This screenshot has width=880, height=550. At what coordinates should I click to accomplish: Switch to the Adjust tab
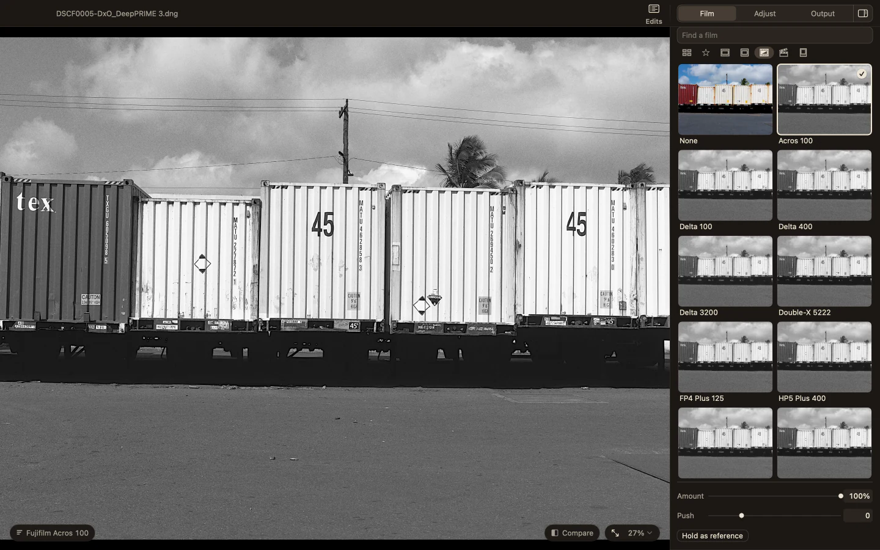765,13
